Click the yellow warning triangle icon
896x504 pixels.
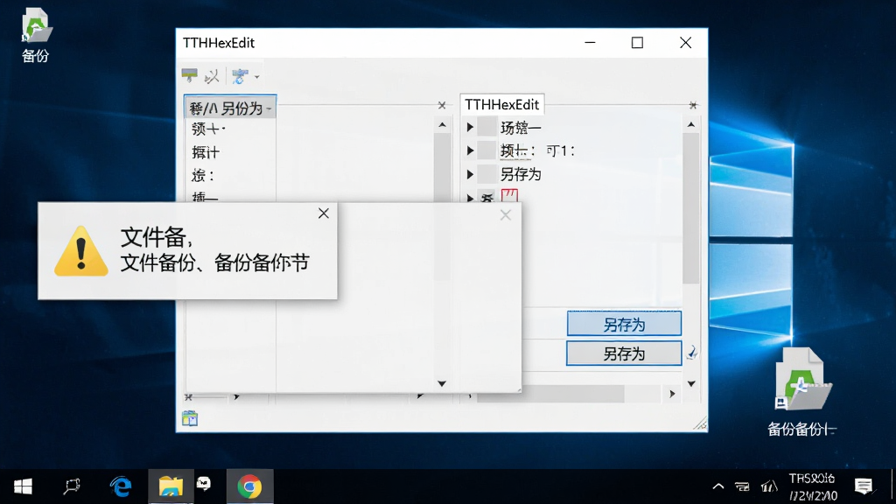pos(81,251)
